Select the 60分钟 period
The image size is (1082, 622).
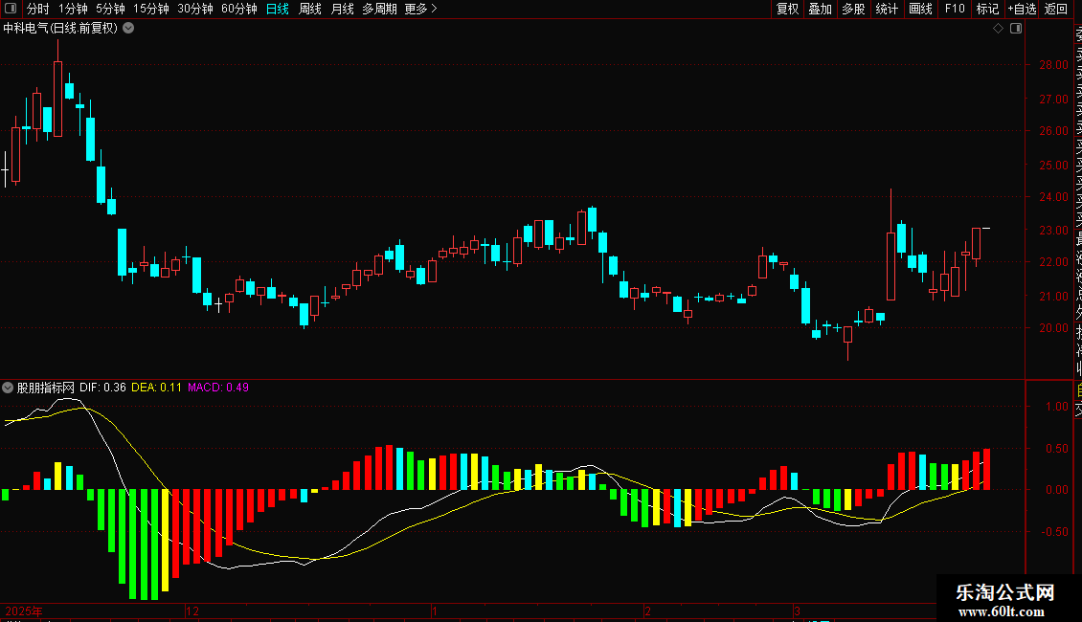click(239, 9)
